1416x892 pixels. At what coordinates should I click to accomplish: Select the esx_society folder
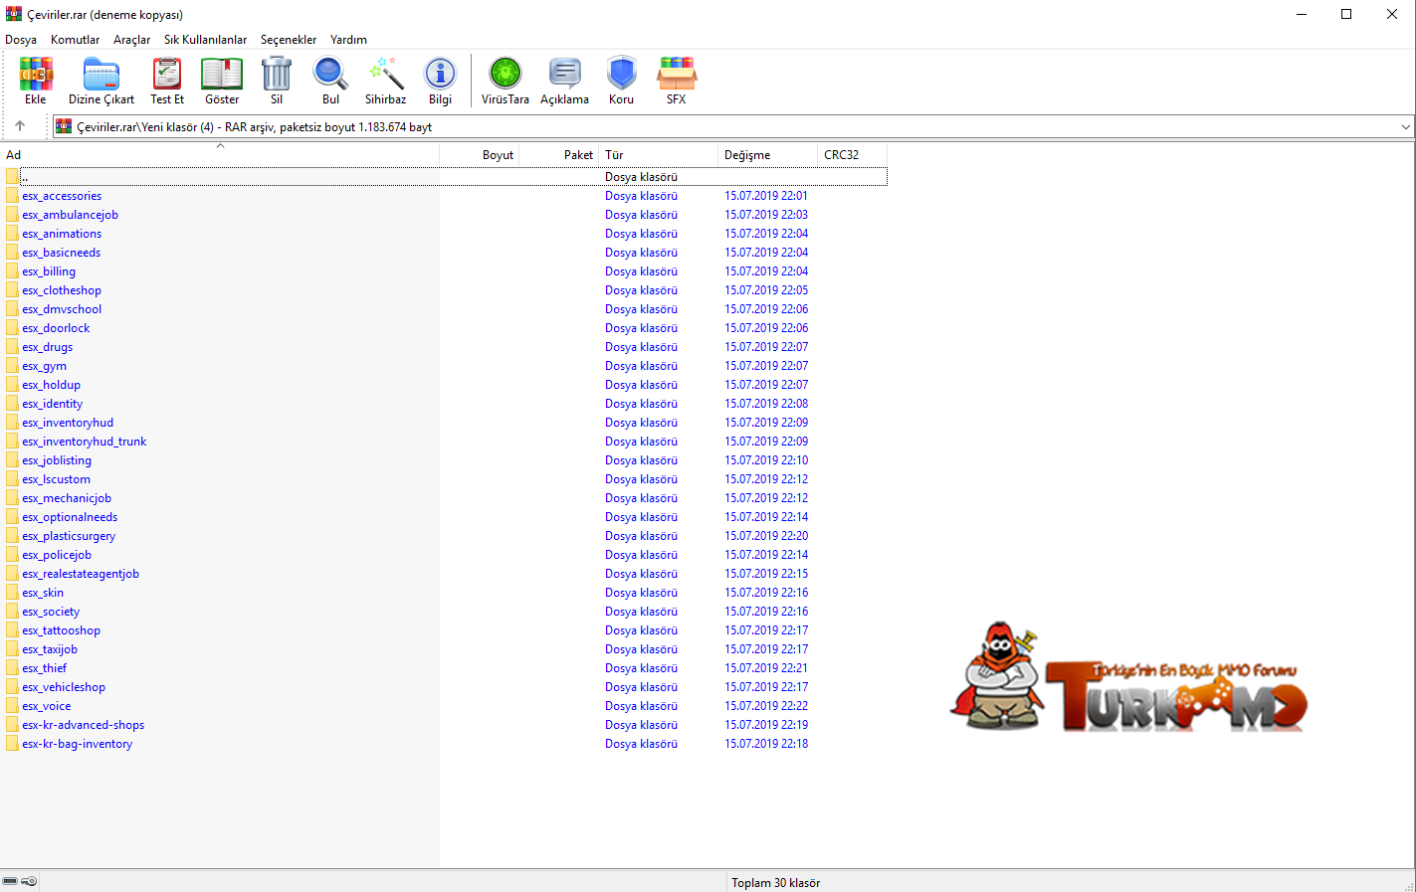[x=51, y=612]
